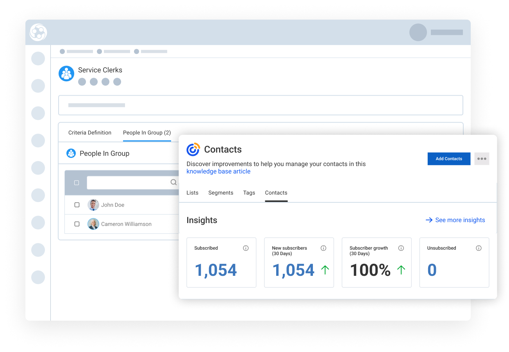Select the select-all checkbox in list header
This screenshot has width=509, height=352.
click(x=77, y=182)
